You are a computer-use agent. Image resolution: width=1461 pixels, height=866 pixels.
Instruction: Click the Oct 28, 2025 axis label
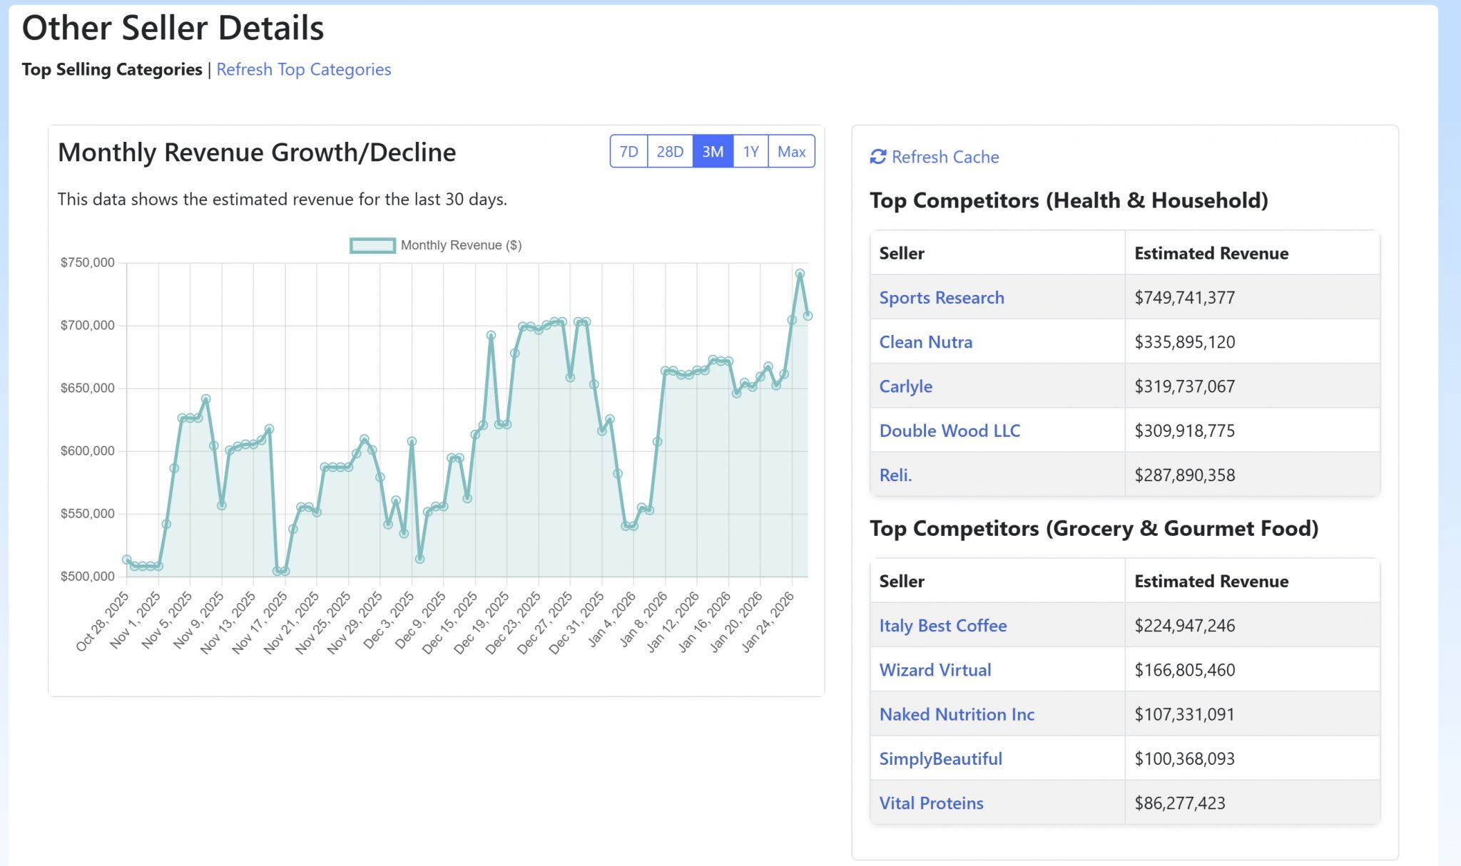pyautogui.click(x=102, y=621)
